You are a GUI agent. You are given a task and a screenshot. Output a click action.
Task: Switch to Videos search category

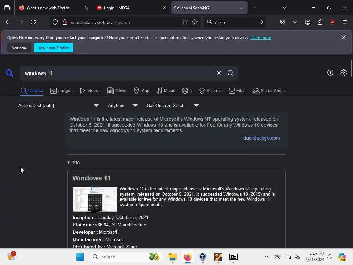90,91
